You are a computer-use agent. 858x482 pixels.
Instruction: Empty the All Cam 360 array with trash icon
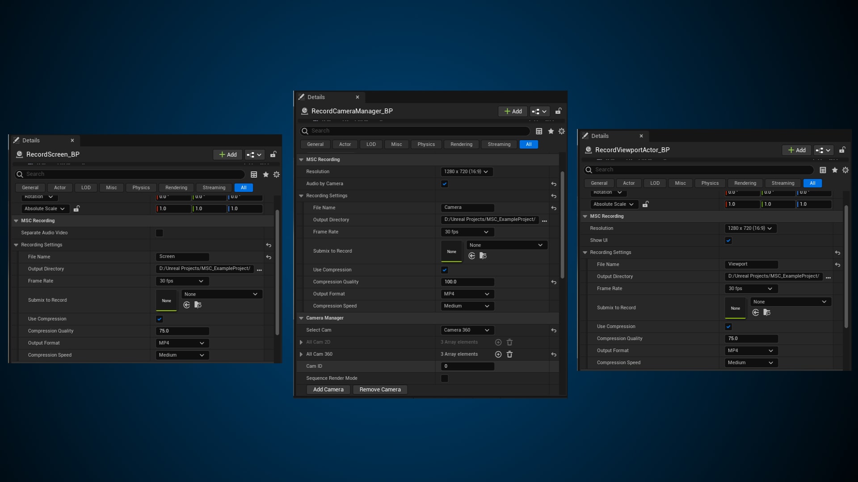click(509, 354)
